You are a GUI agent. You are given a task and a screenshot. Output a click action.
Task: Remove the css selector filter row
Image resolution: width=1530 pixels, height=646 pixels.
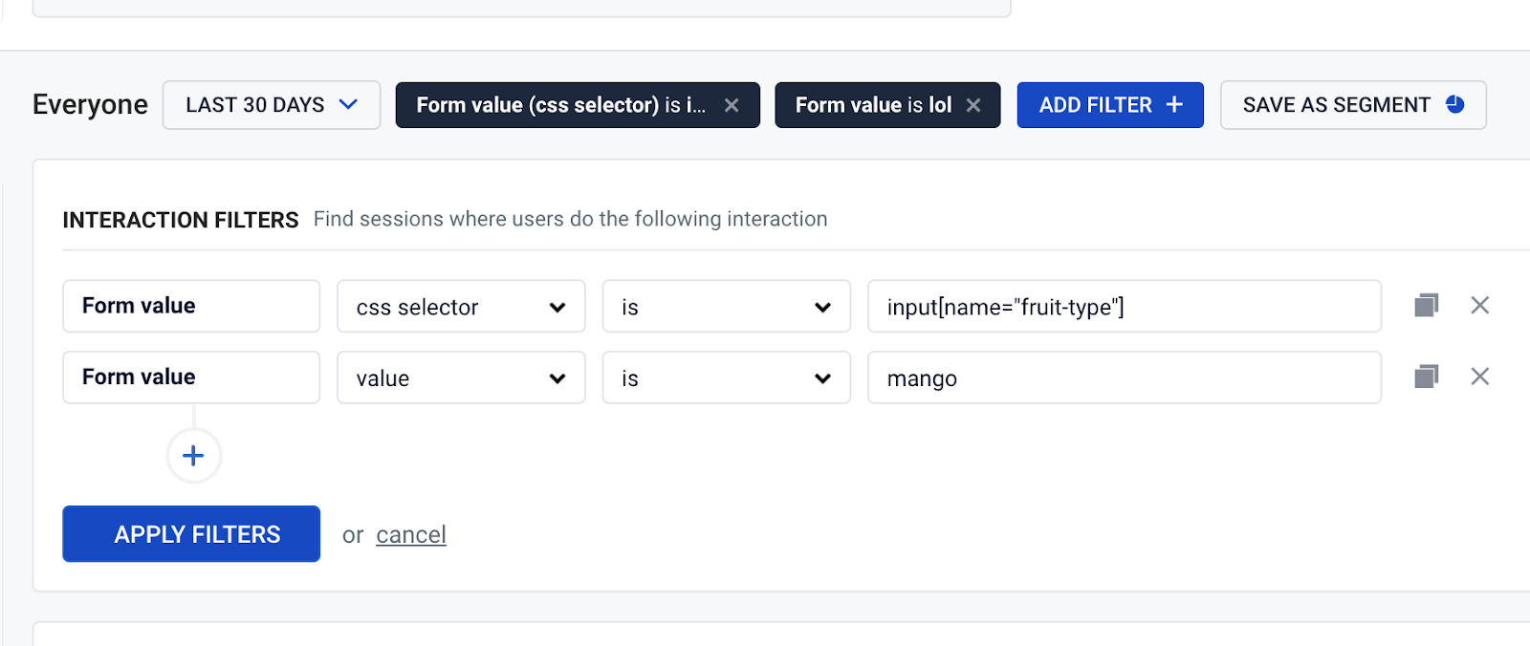[1479, 305]
